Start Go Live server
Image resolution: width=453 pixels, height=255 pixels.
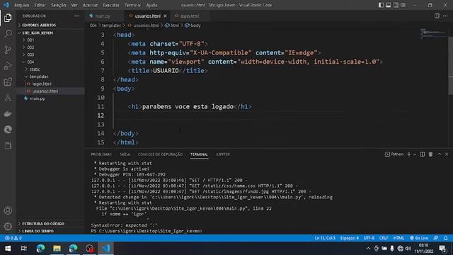419,238
